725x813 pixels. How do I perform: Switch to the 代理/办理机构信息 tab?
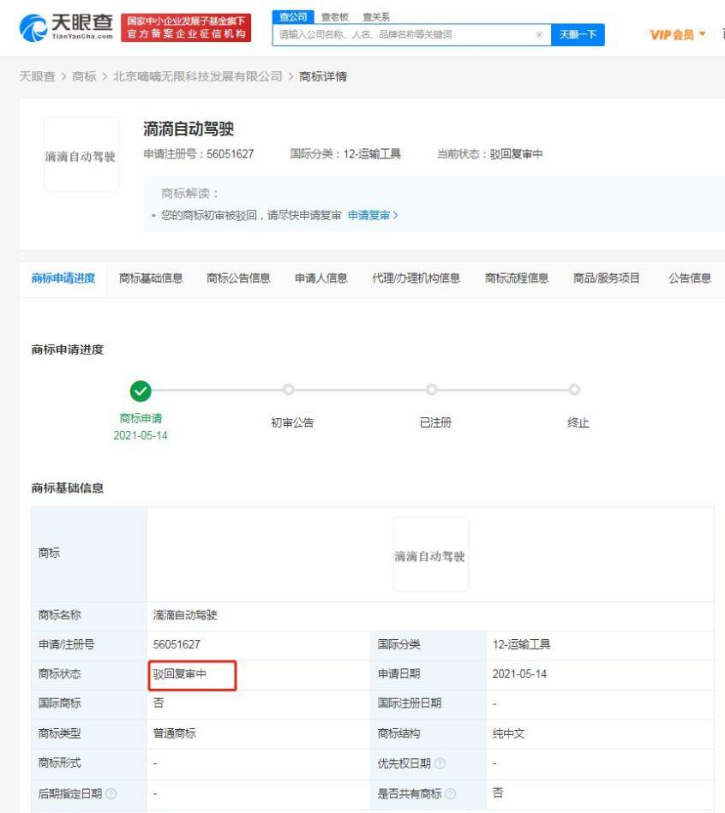pyautogui.click(x=416, y=278)
